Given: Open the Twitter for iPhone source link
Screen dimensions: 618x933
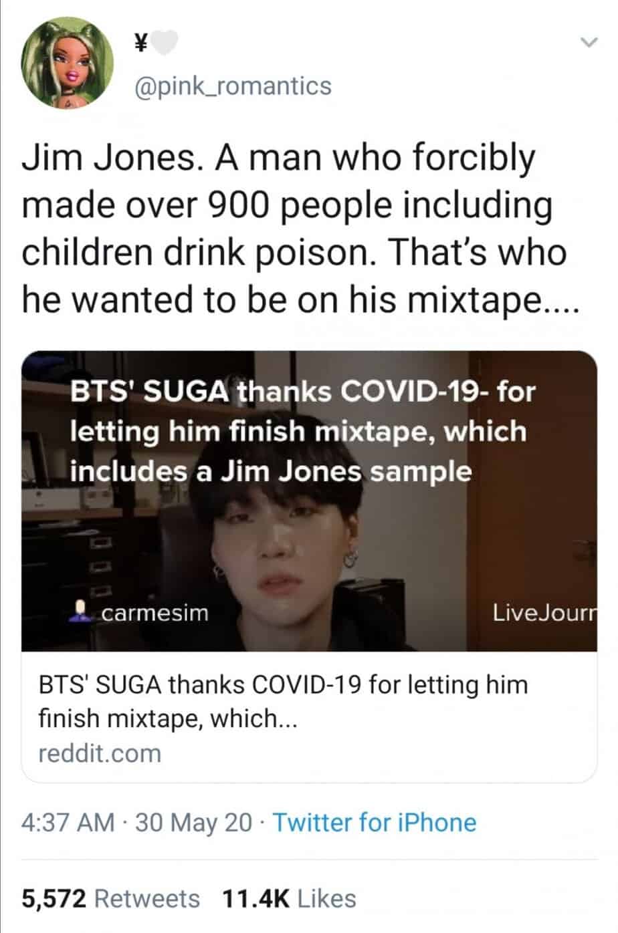Looking at the screenshot, I should [x=375, y=822].
